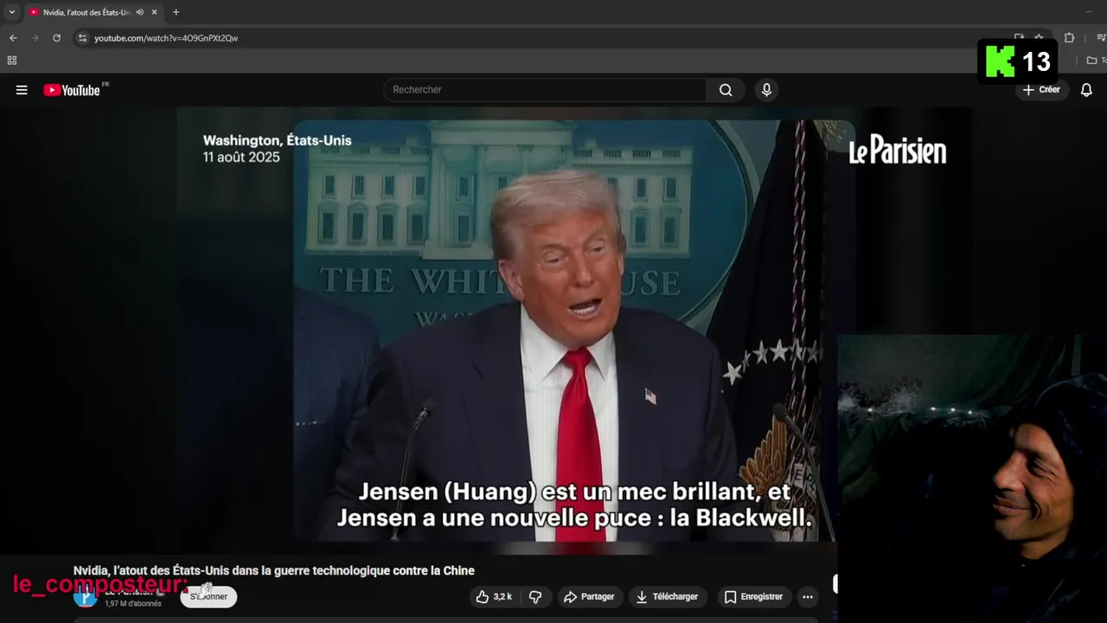Click Enregistrer to save the video

point(753,597)
